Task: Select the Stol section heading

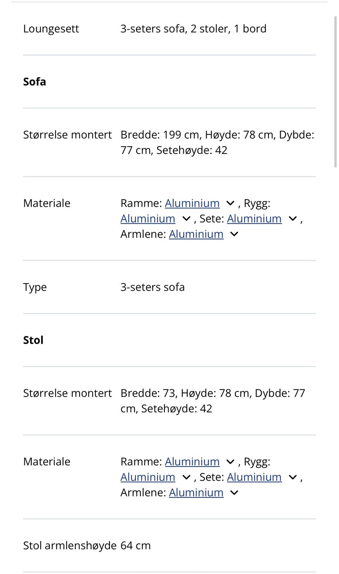Action: click(33, 340)
